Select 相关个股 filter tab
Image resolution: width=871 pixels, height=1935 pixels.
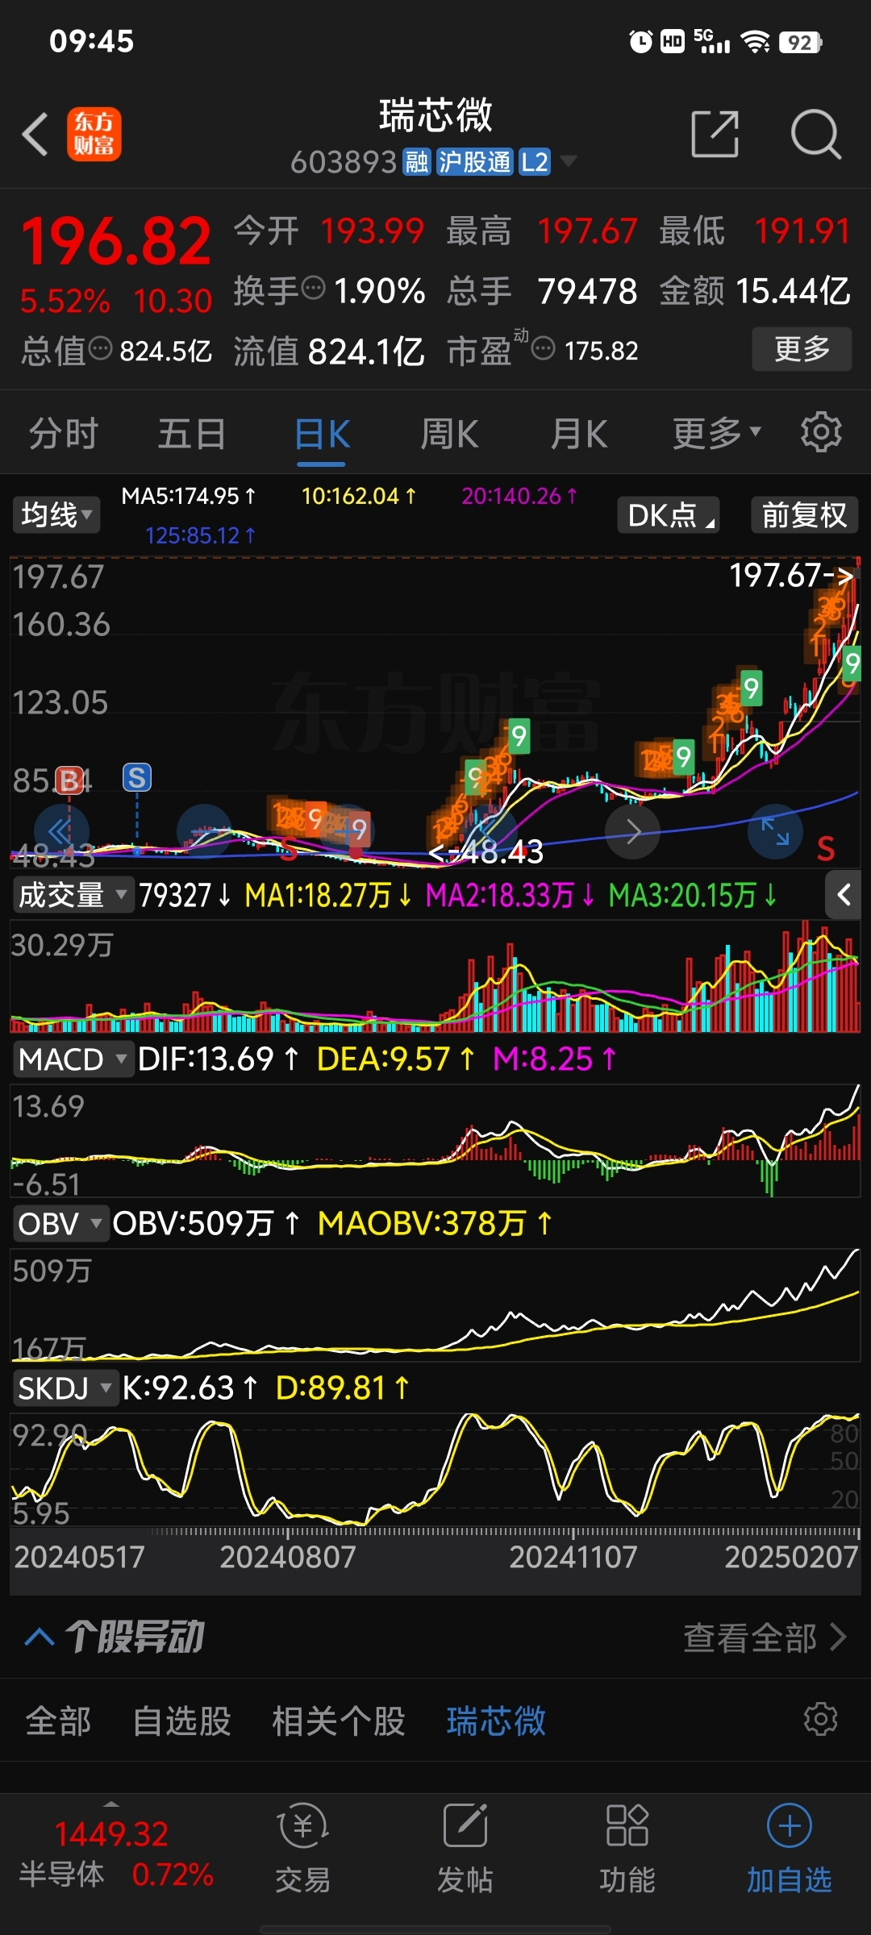point(338,1721)
